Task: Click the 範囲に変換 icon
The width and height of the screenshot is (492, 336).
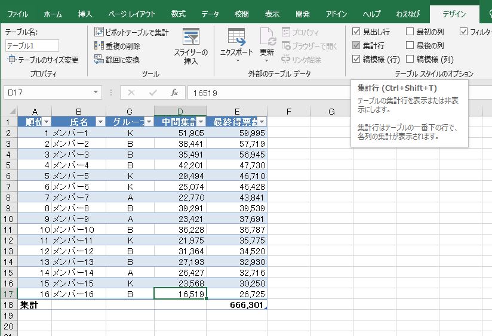Action: point(99,59)
